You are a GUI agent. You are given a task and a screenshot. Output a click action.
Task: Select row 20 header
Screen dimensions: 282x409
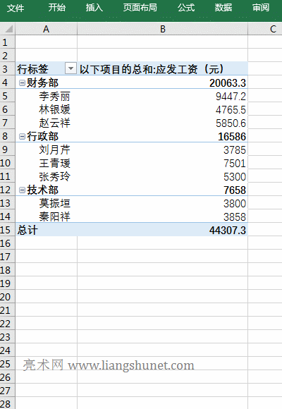7,297
